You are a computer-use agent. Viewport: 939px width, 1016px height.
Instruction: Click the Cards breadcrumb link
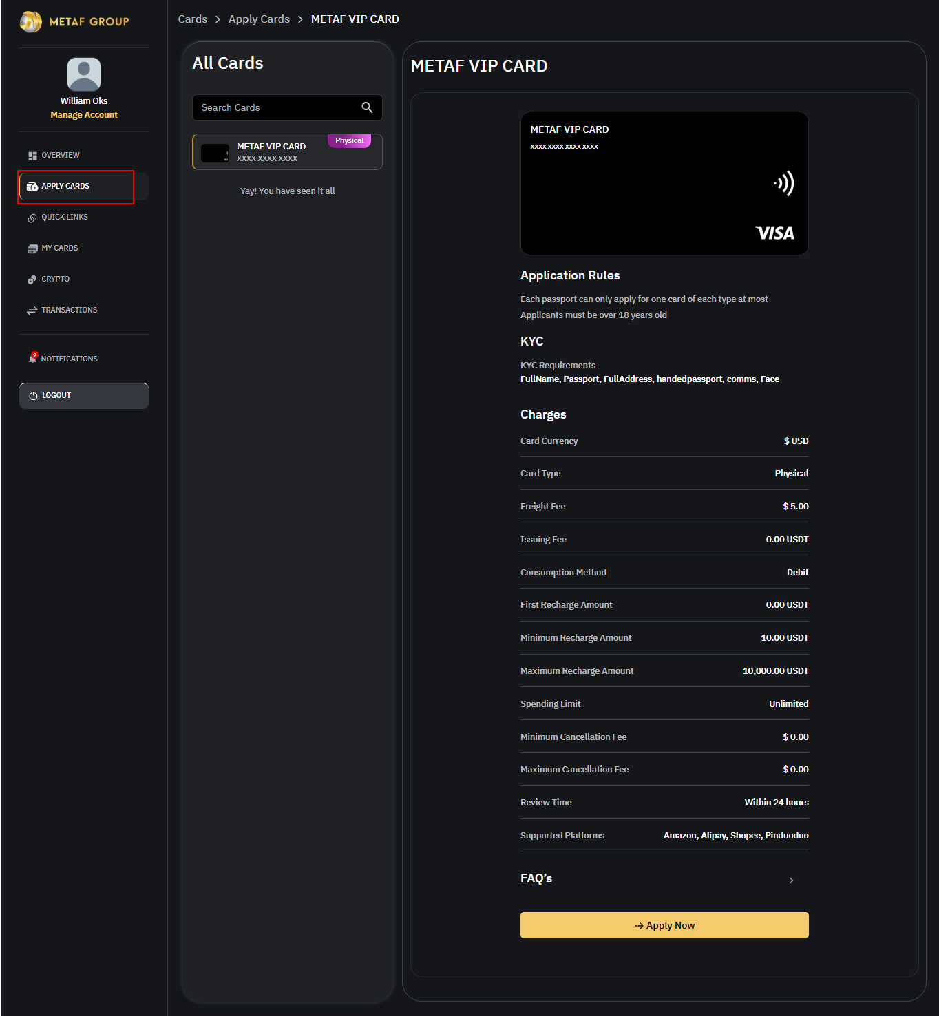click(193, 19)
